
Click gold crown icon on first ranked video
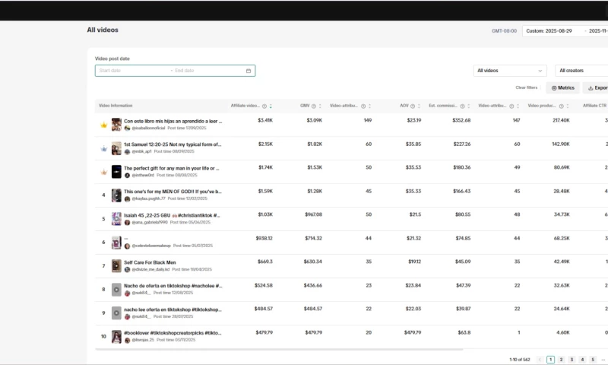tap(103, 125)
